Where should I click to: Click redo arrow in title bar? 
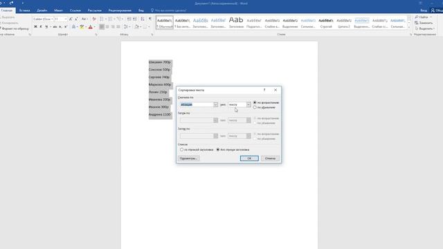11,3
